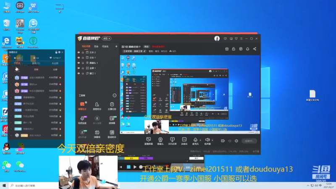The width and height of the screenshot is (336, 189).
Task: Click the taskbar search box
Action: coord(34,186)
